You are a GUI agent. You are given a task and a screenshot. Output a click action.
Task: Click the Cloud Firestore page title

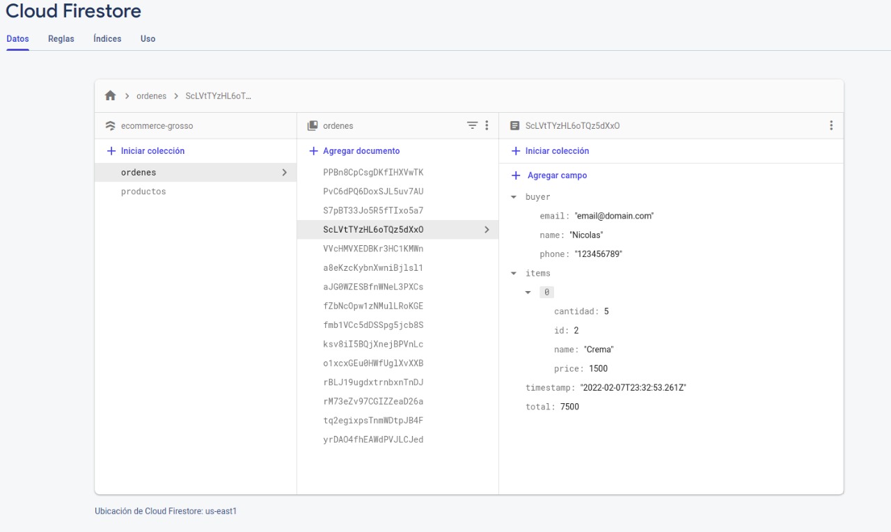click(x=73, y=11)
